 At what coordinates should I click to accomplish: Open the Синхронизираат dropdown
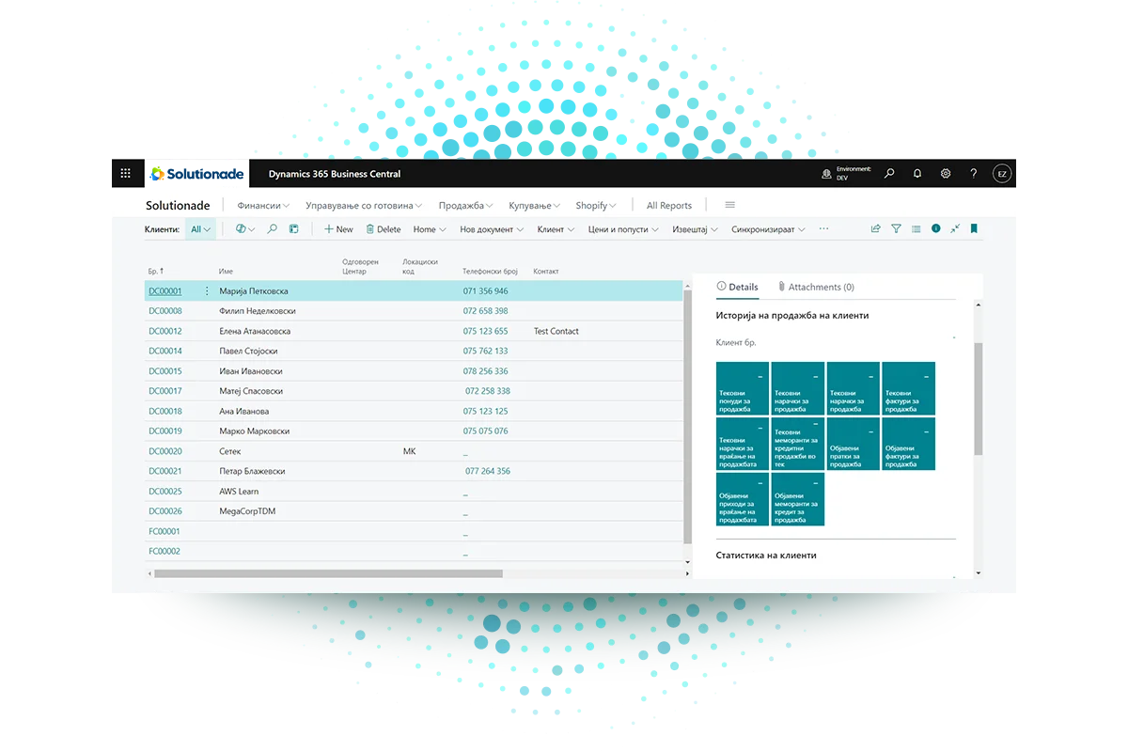tap(769, 228)
